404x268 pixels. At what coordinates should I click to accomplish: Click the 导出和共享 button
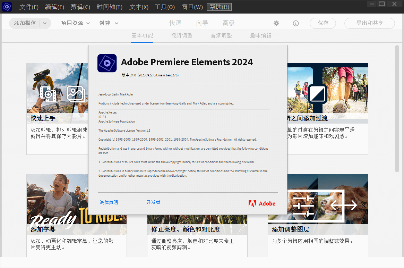[369, 23]
